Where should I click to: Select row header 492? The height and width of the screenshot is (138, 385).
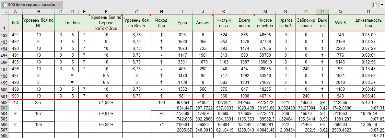pos(4,35)
